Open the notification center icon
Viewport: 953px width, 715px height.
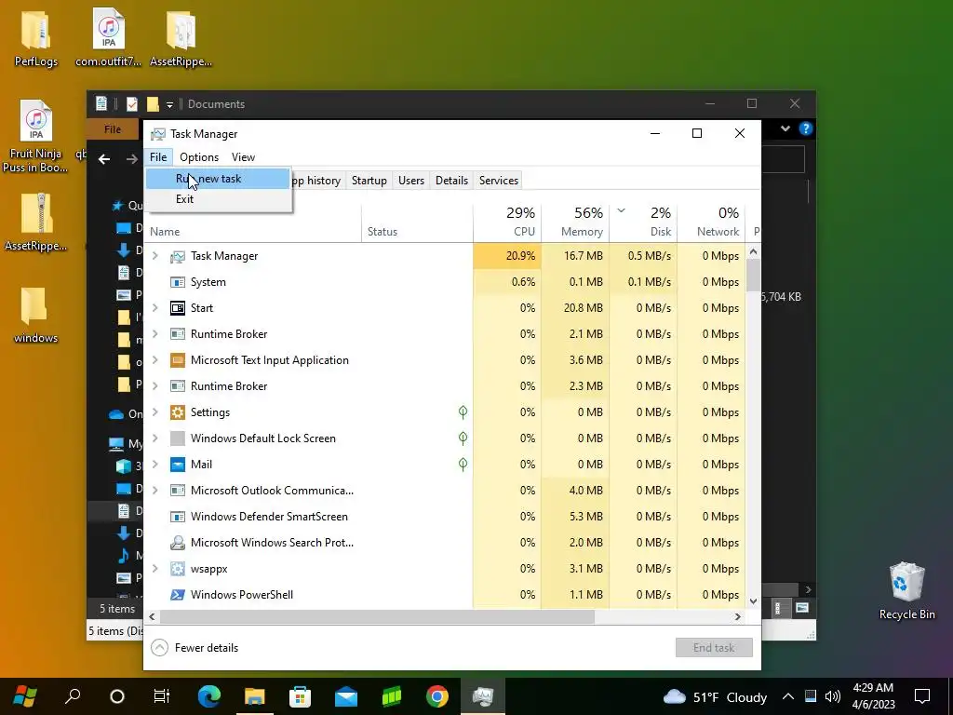[922, 696]
